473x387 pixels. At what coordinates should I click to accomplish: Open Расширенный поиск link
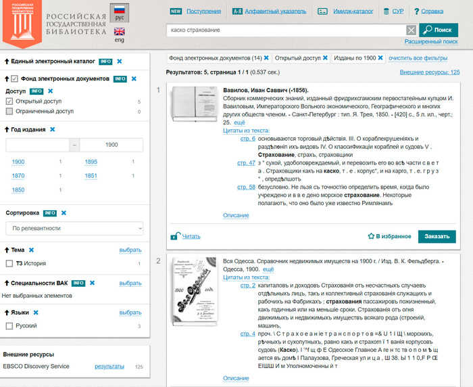coord(431,41)
